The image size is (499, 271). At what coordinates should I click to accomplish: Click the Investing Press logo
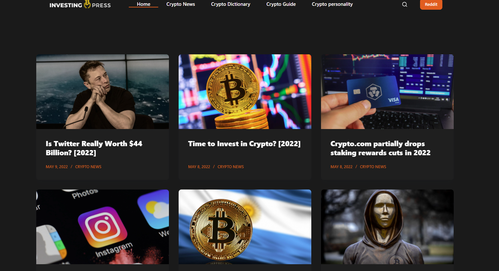click(x=80, y=5)
